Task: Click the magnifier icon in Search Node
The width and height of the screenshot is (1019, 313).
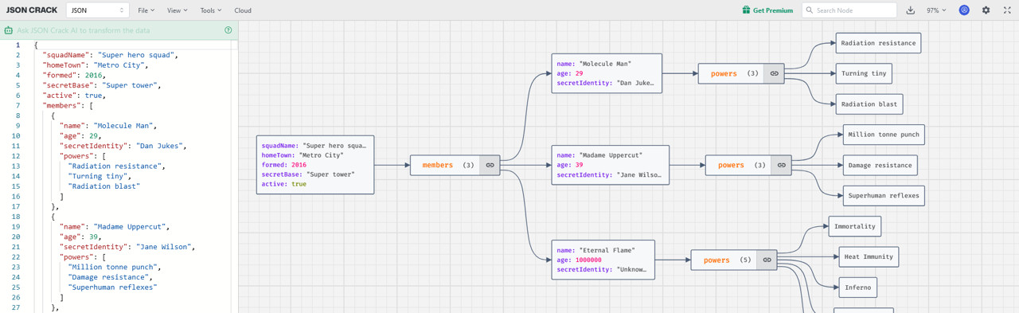Action: 810,10
